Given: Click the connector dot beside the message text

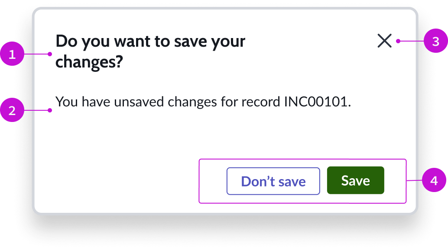Looking at the screenshot, I should [x=50, y=110].
